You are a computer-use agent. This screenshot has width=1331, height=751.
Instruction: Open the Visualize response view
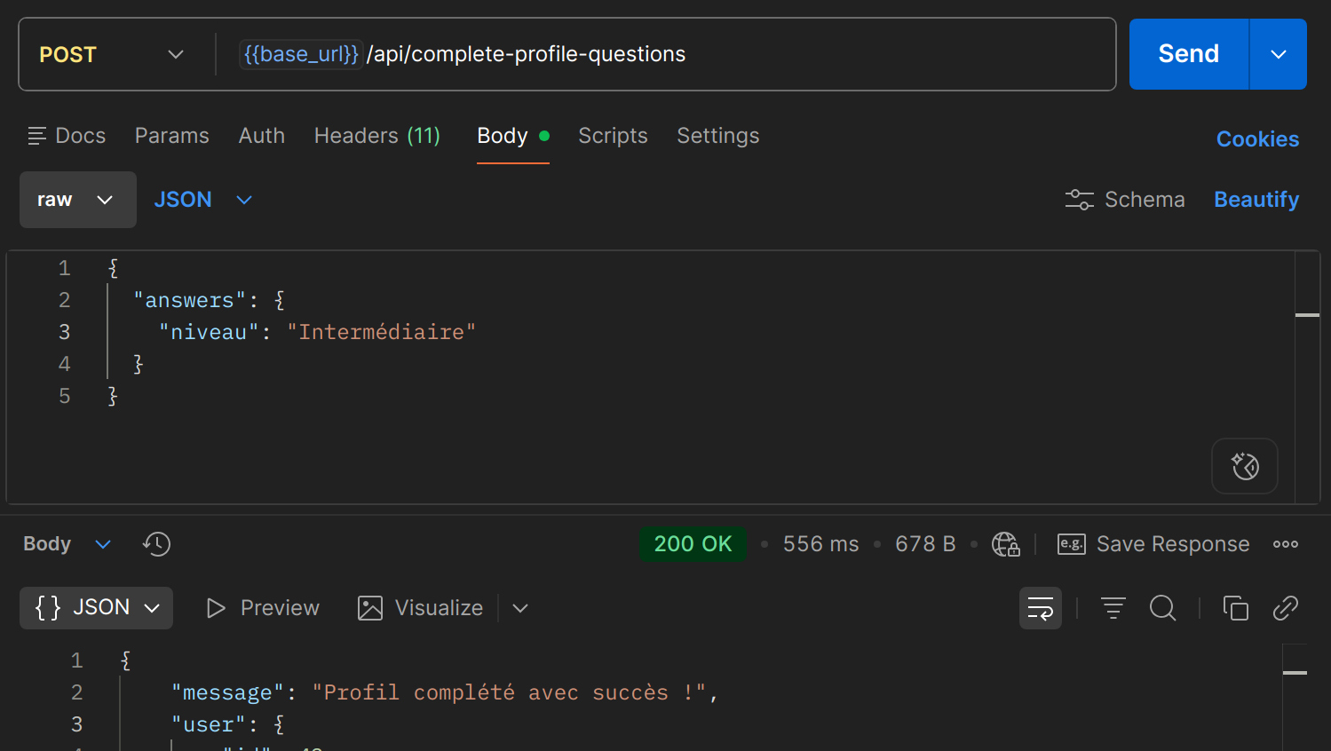420,608
